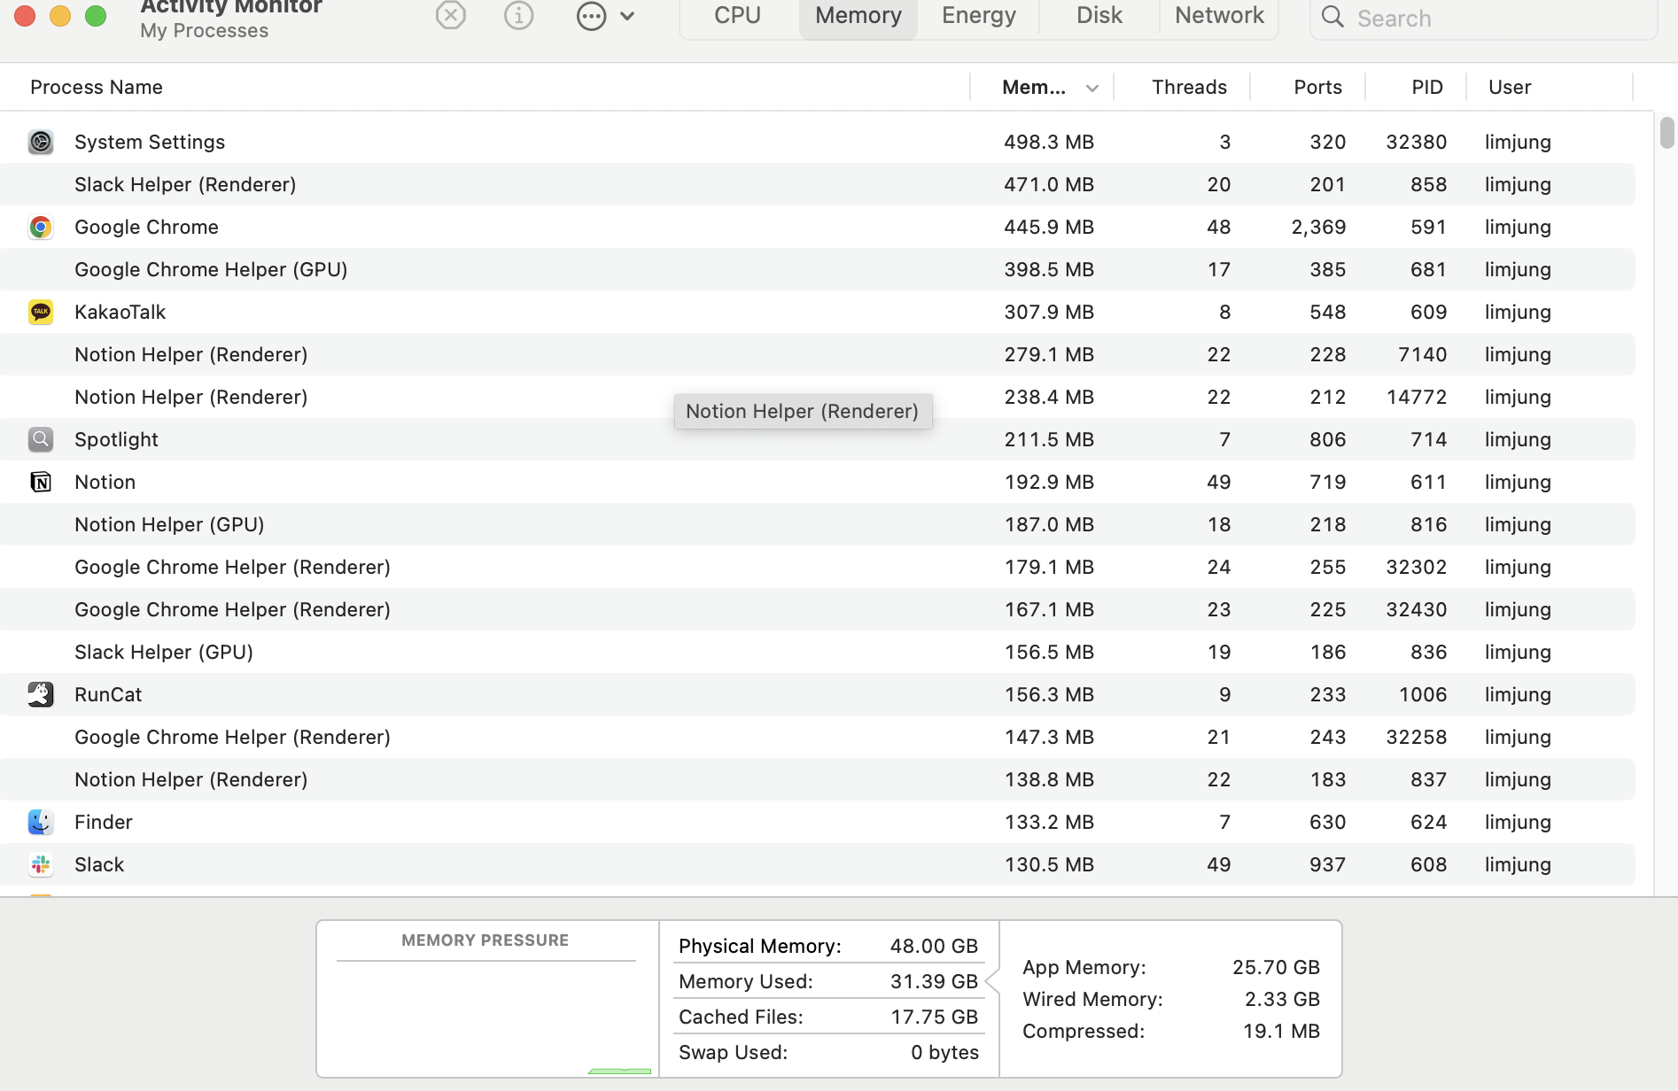Click the search magnifier icon
The image size is (1678, 1091).
[1332, 17]
